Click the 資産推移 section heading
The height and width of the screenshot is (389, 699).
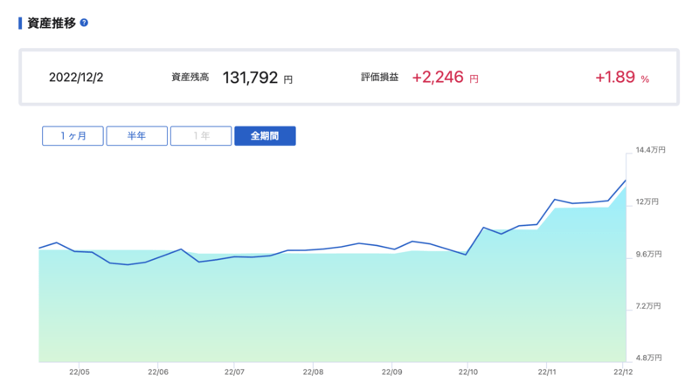(52, 24)
